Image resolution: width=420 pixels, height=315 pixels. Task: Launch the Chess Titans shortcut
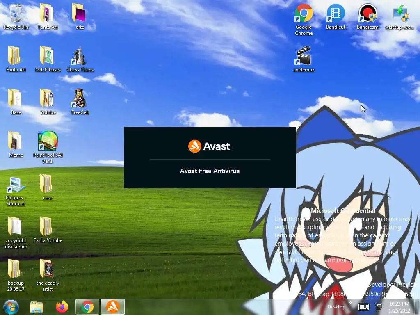point(80,59)
